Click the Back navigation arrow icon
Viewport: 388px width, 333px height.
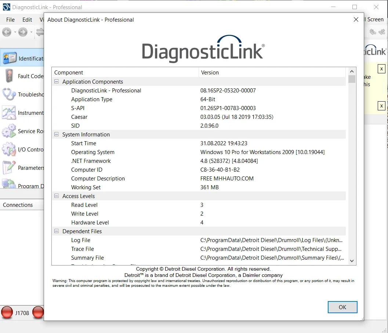click(x=7, y=32)
